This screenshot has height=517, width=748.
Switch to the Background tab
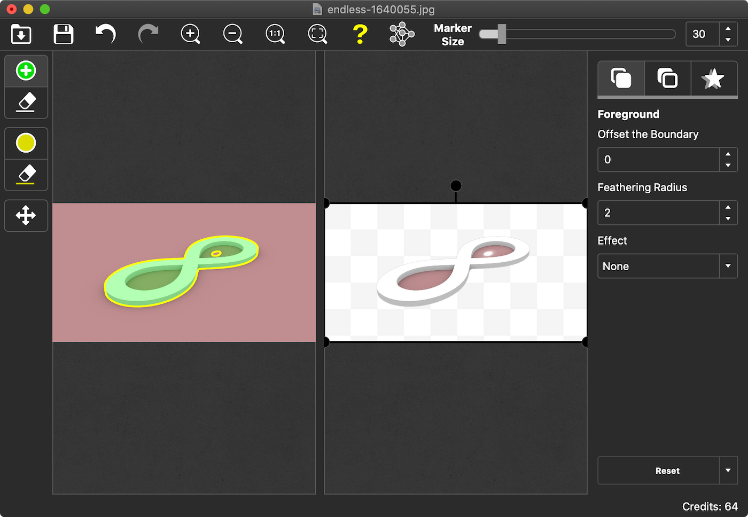[667, 79]
